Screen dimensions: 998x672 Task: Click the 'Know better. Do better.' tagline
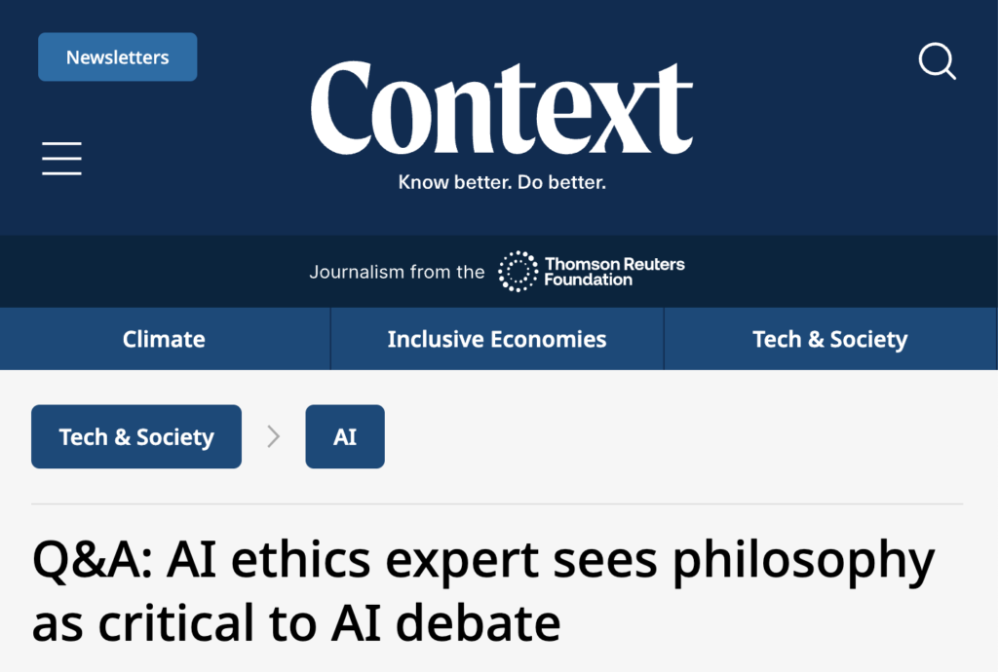pyautogui.click(x=502, y=182)
